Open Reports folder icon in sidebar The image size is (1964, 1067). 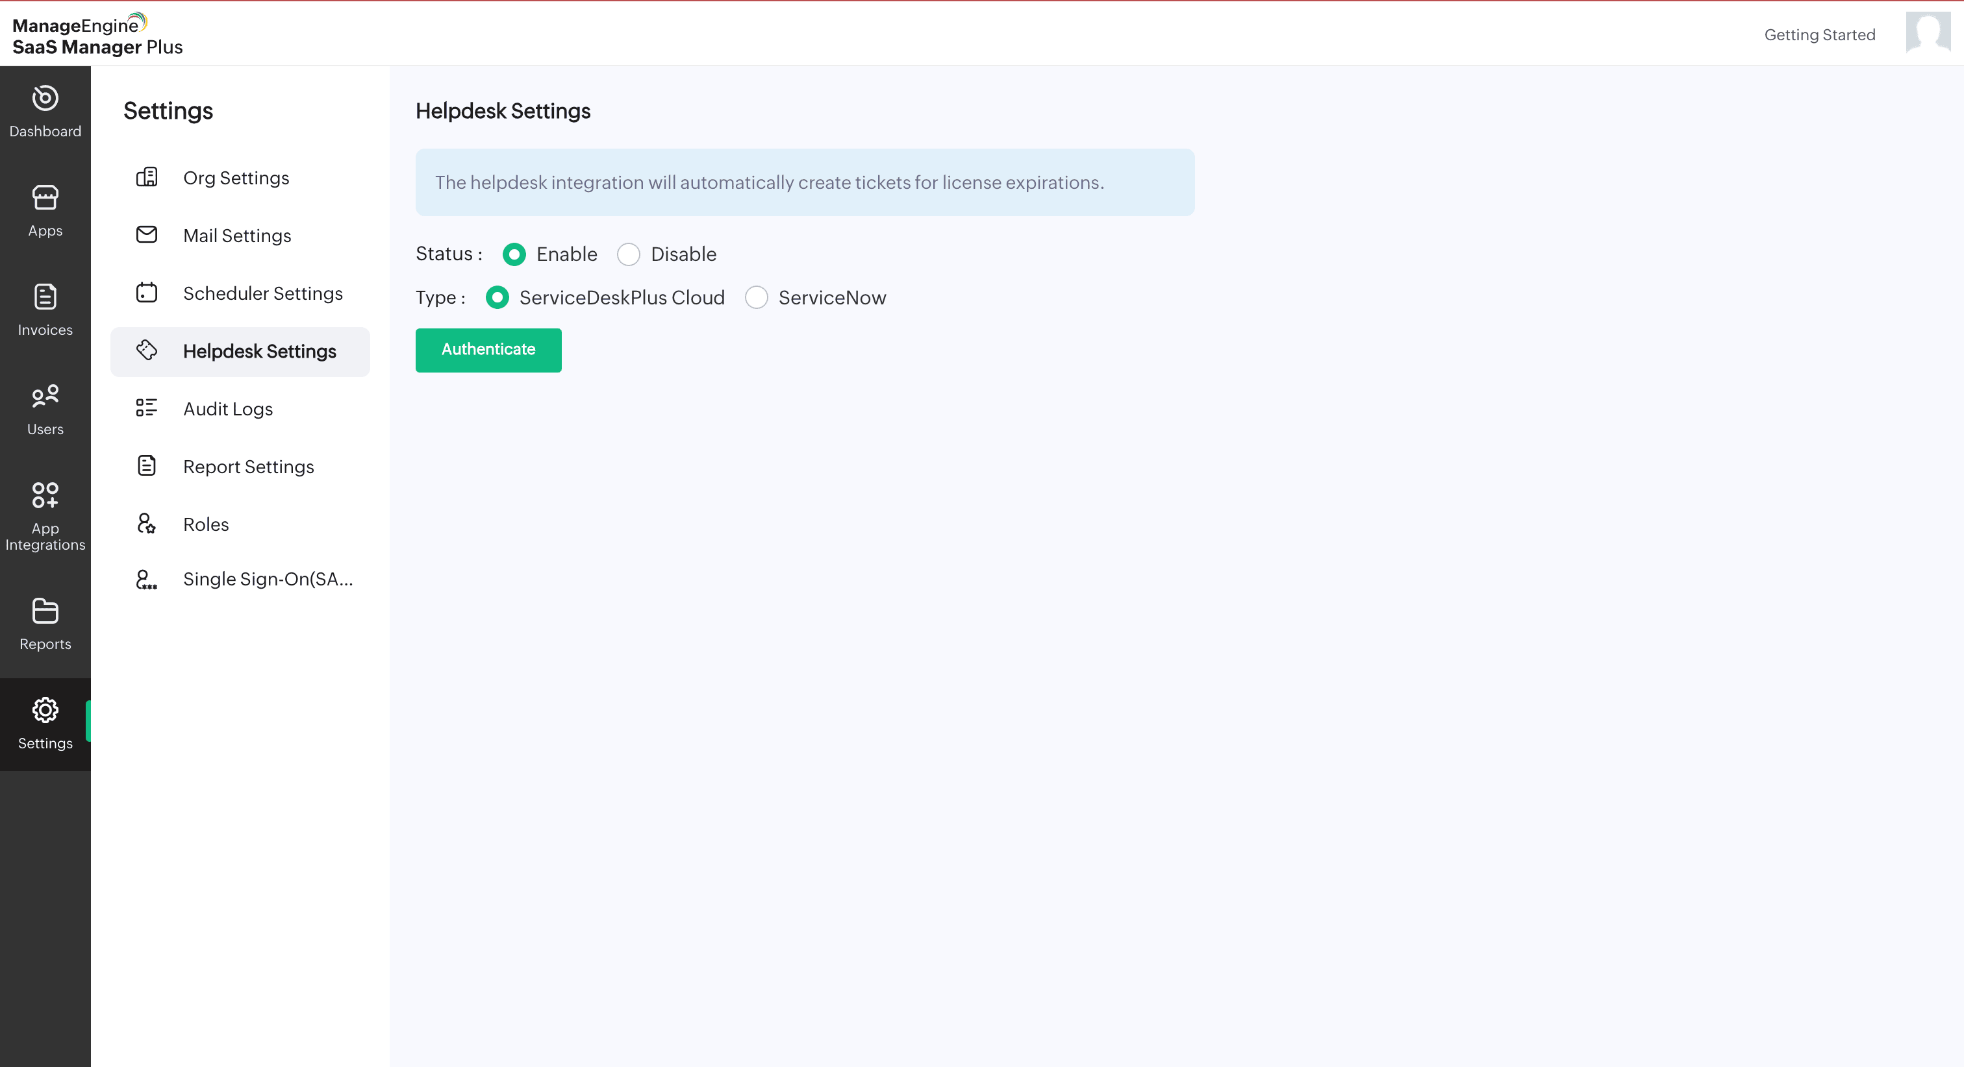pos(45,611)
